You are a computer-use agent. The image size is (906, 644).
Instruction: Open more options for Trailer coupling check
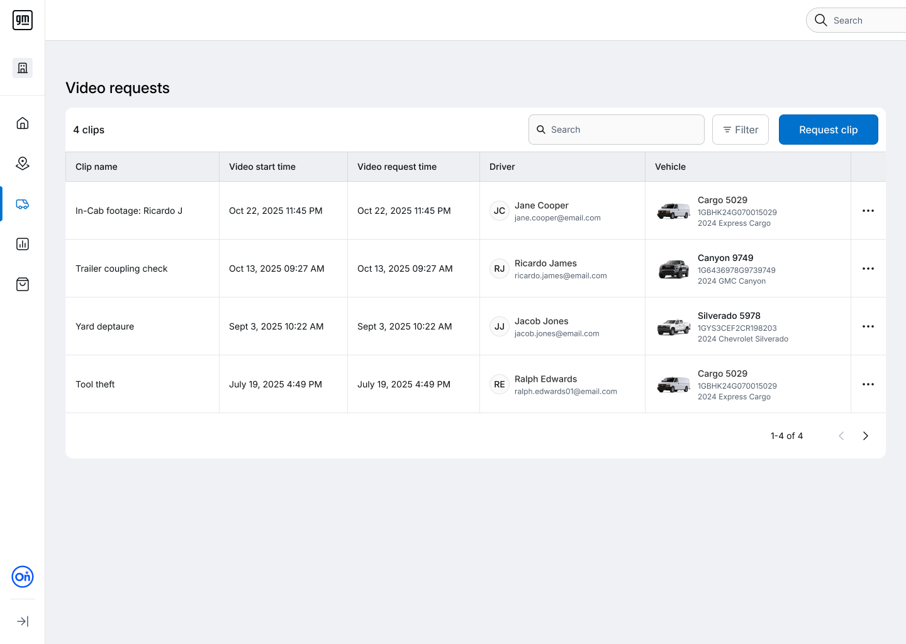tap(868, 269)
